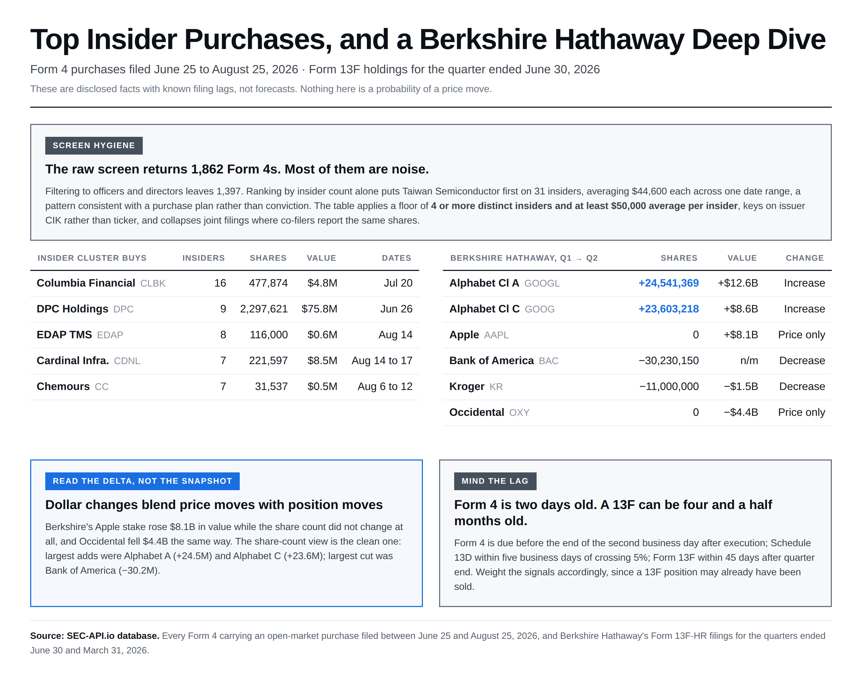Click the OXY ticker symbol
The height and width of the screenshot is (676, 862).
(x=519, y=413)
